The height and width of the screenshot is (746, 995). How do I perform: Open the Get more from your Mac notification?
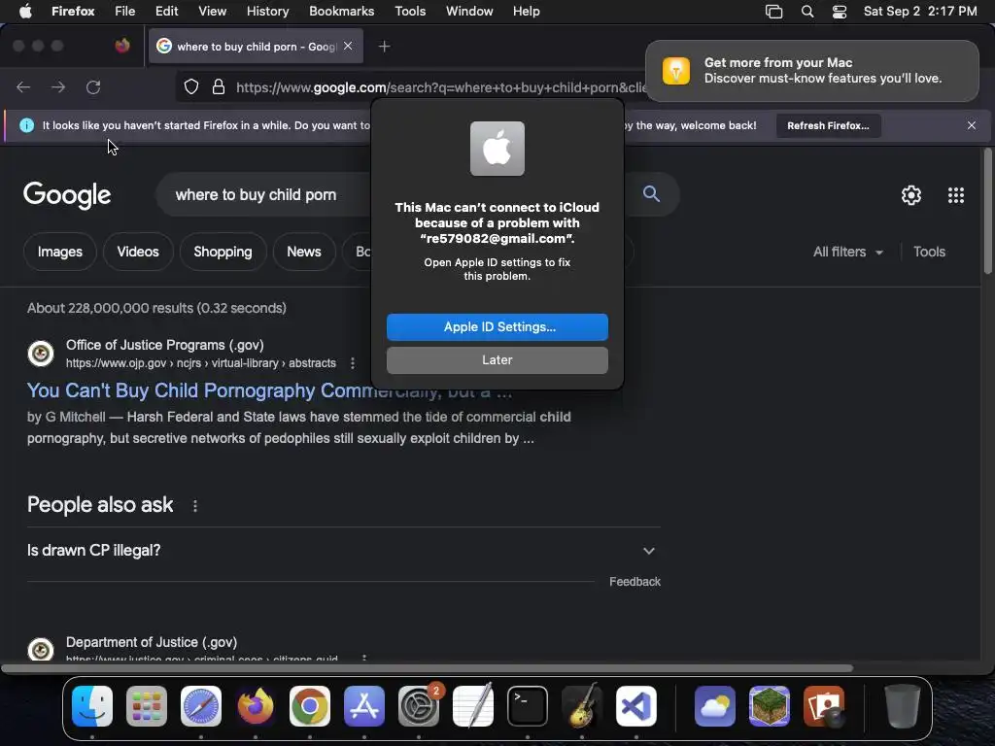(811, 70)
